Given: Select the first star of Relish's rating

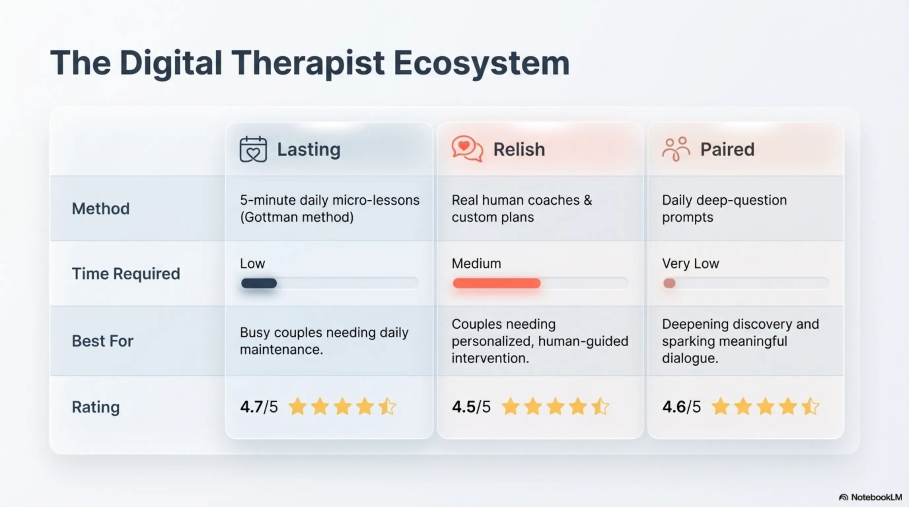Looking at the screenshot, I should click(510, 407).
